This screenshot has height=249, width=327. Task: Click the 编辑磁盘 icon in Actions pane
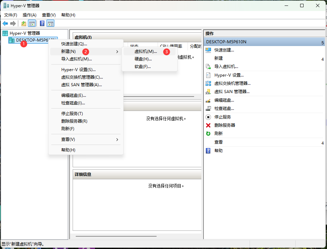(208, 100)
